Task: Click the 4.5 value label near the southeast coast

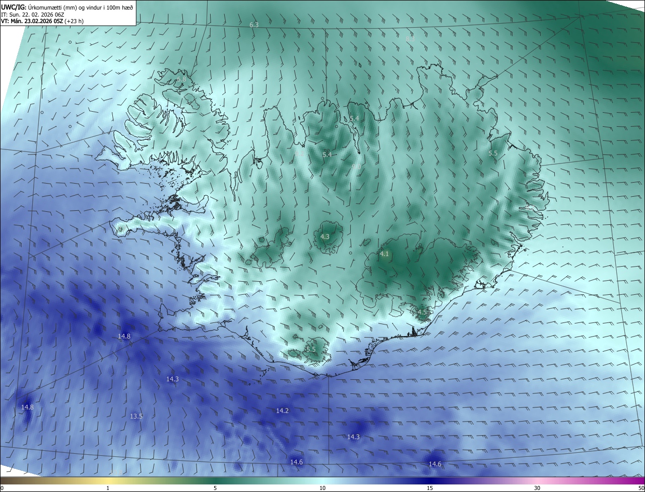Action: click(x=422, y=312)
